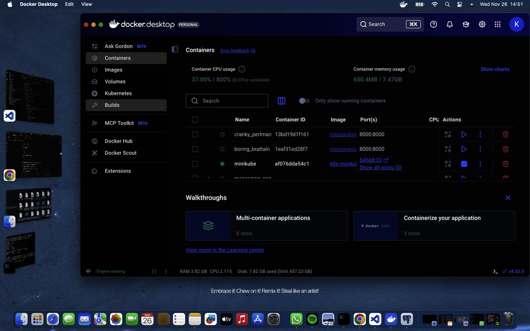Open the Edit menu in menu bar

pyautogui.click(x=69, y=4)
